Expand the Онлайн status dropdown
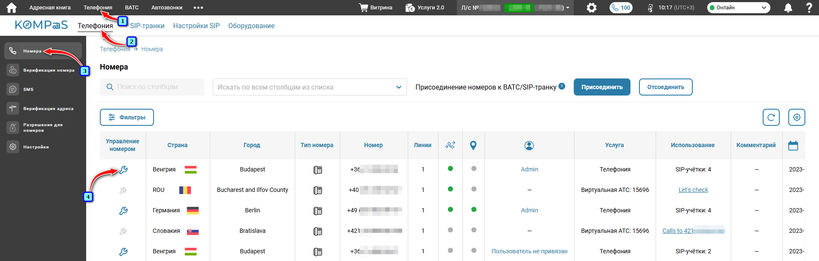 pos(738,8)
